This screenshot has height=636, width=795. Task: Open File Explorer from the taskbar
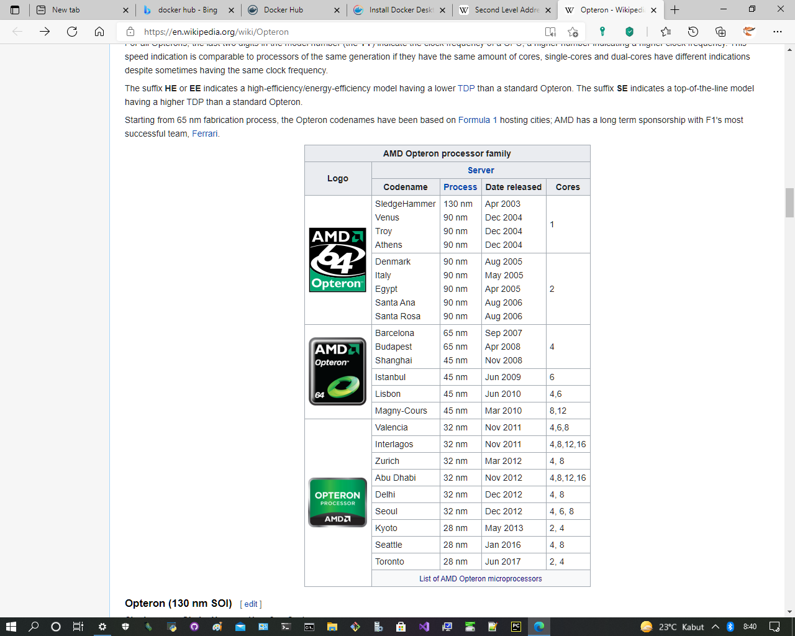tap(332, 627)
